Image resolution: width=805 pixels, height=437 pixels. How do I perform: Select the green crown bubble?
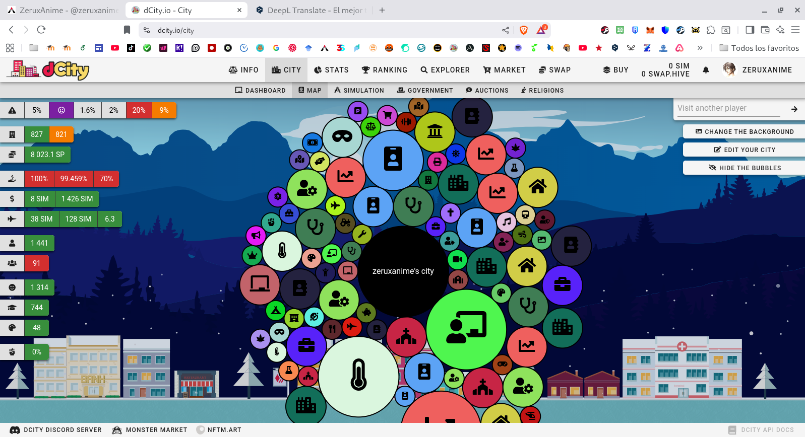pyautogui.click(x=252, y=255)
